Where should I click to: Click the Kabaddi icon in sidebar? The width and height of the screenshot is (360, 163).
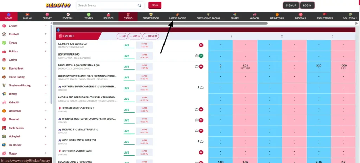4,102
